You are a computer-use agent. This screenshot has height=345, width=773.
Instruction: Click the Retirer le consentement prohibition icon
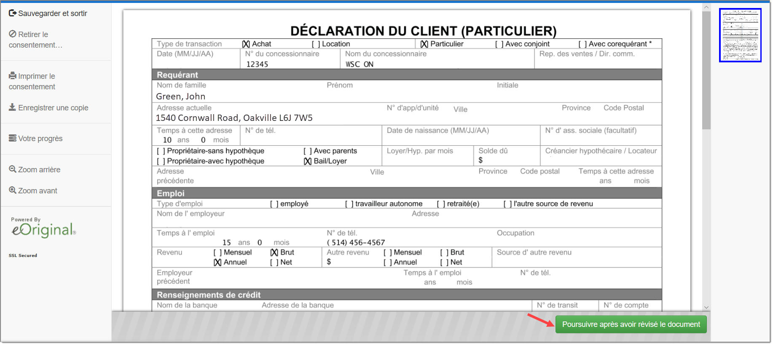coord(13,34)
